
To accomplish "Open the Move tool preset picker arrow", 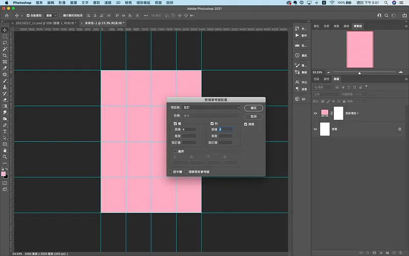I will coord(22,16).
